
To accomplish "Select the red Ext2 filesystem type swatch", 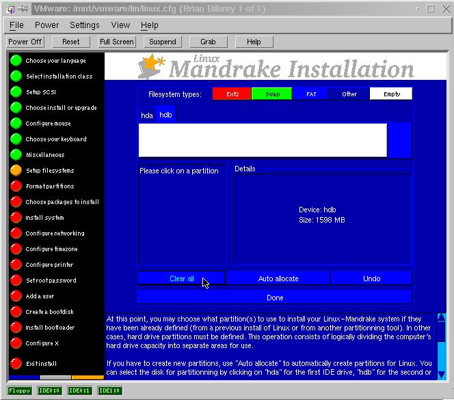I will [232, 94].
